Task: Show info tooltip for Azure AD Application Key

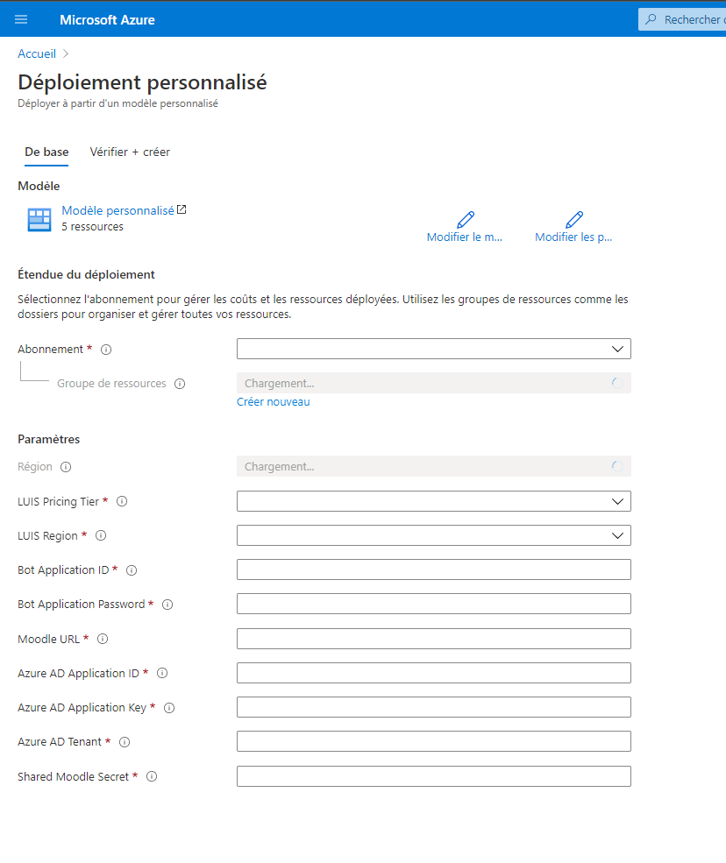Action: coord(169,708)
